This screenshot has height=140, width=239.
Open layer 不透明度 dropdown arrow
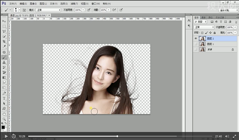[x=235, y=27]
